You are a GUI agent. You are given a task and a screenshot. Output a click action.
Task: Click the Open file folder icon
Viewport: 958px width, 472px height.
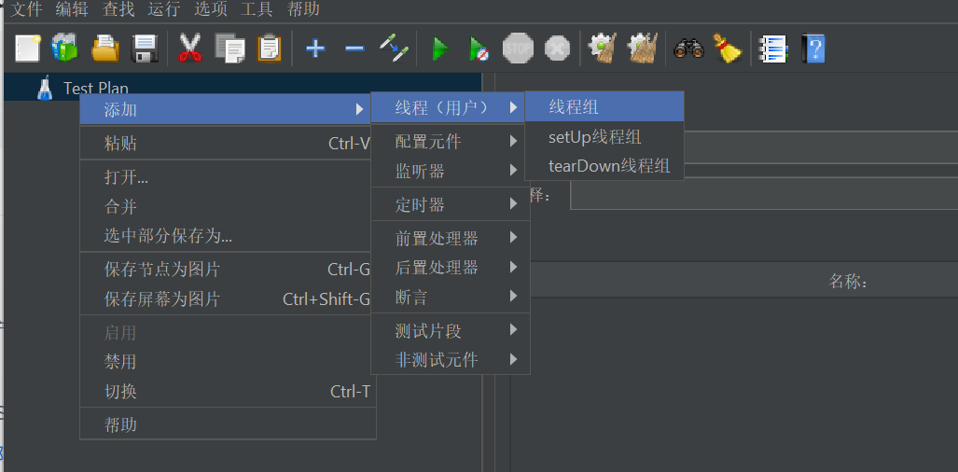point(105,48)
